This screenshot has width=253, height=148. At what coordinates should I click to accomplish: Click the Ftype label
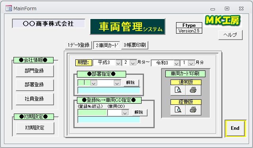pos(189,25)
